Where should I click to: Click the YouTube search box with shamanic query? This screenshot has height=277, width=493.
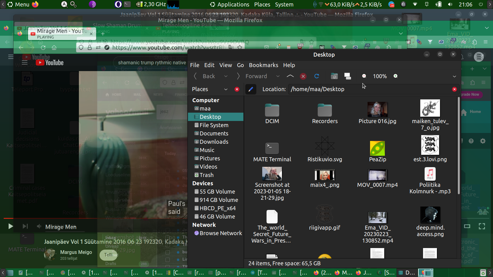click(150, 63)
